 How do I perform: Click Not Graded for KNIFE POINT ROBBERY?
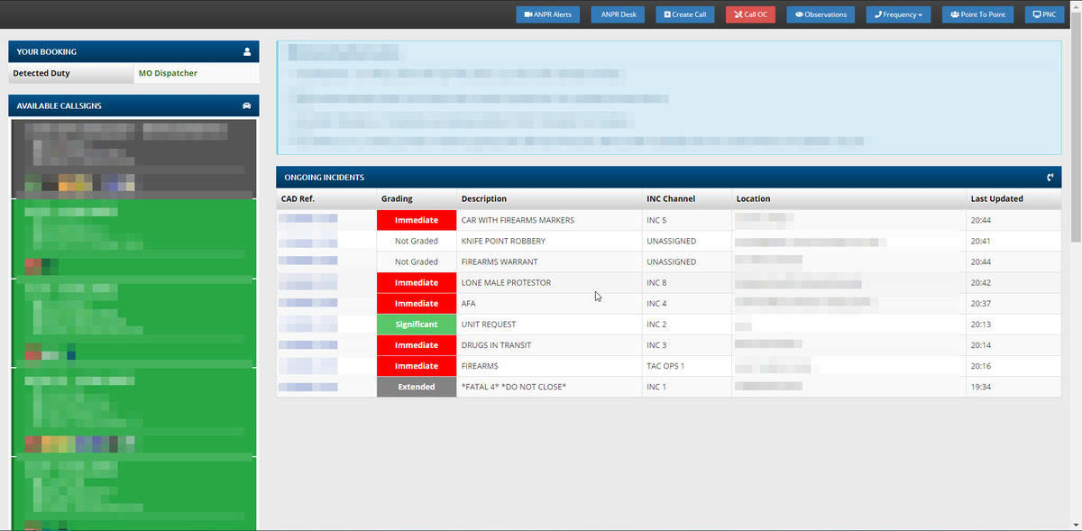(417, 241)
